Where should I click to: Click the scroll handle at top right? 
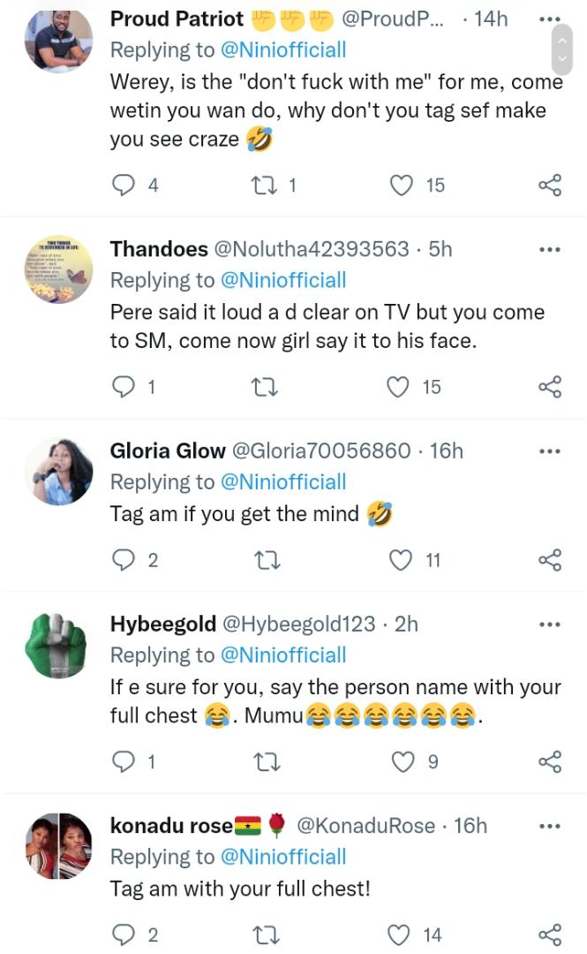[562, 48]
